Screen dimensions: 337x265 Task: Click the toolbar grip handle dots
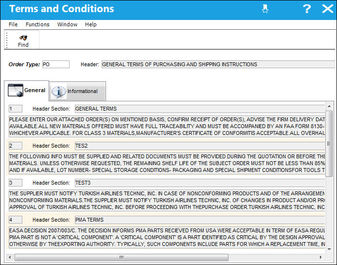[7, 40]
